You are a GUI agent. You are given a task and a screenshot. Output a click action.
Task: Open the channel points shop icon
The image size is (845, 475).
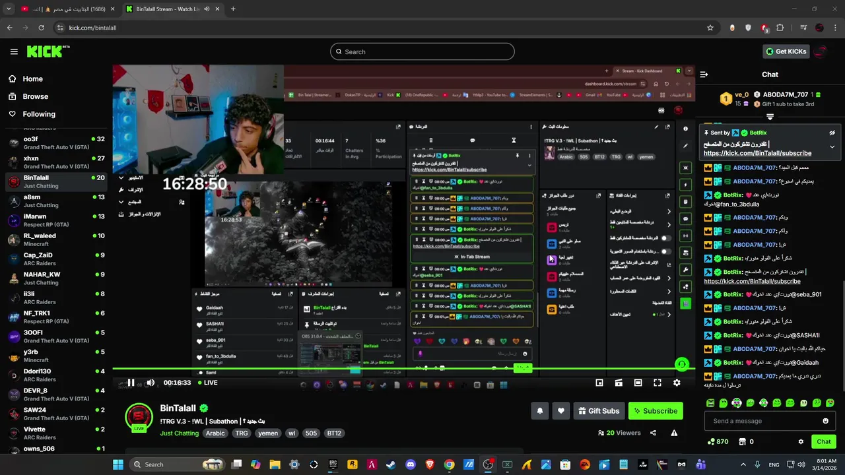(x=742, y=441)
